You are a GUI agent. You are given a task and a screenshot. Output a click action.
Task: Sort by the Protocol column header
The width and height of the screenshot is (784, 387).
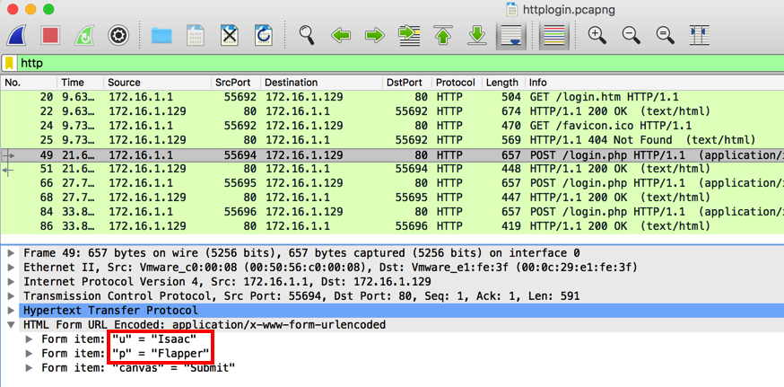pos(457,83)
